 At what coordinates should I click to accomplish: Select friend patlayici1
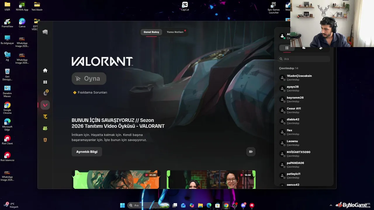[x=304, y=176]
